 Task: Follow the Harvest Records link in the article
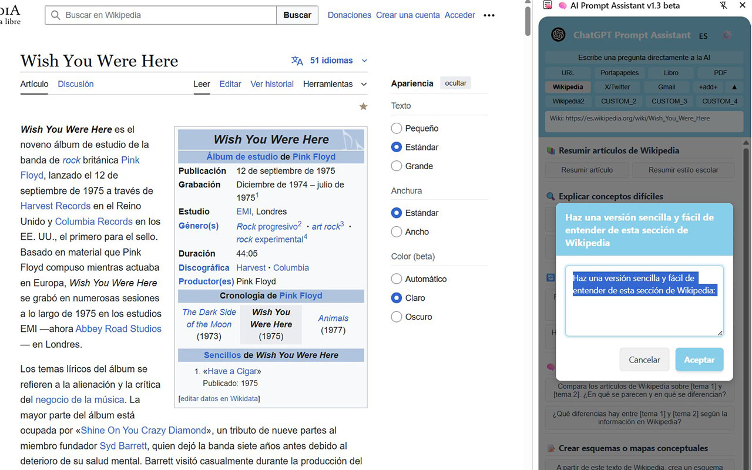coord(55,206)
